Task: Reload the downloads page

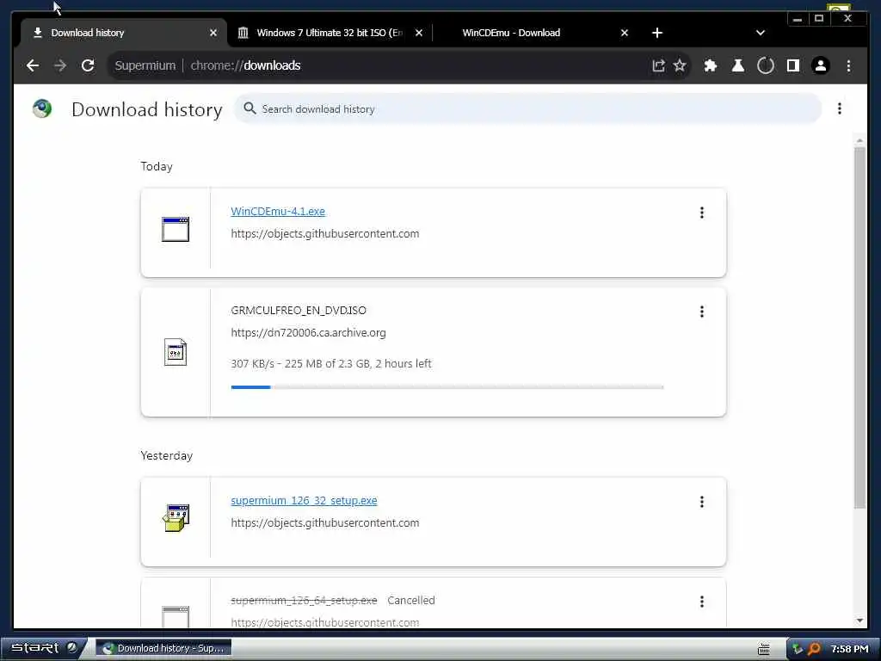Action: [x=88, y=65]
